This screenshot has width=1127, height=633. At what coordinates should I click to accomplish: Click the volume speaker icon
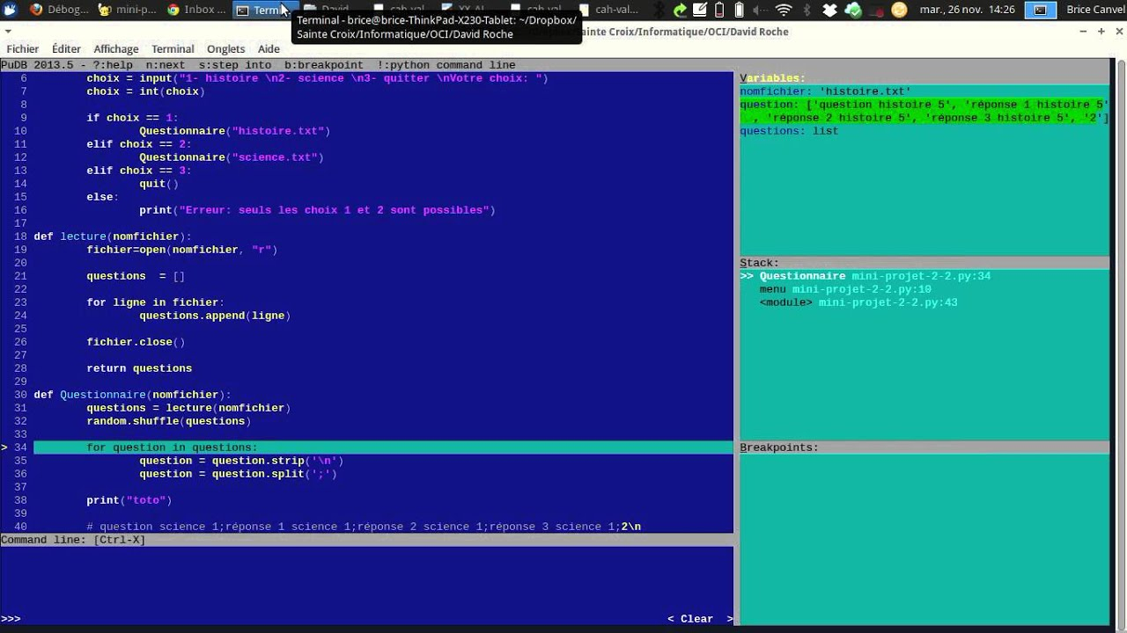point(760,11)
